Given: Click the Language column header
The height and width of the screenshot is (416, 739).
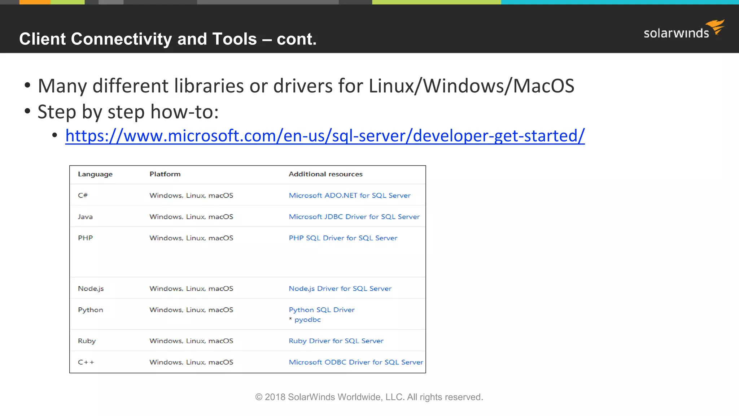Looking at the screenshot, I should click(x=95, y=174).
